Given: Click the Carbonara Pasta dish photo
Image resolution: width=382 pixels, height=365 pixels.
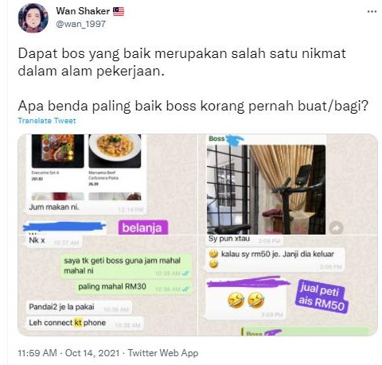Looking at the screenshot, I should 115,150.
